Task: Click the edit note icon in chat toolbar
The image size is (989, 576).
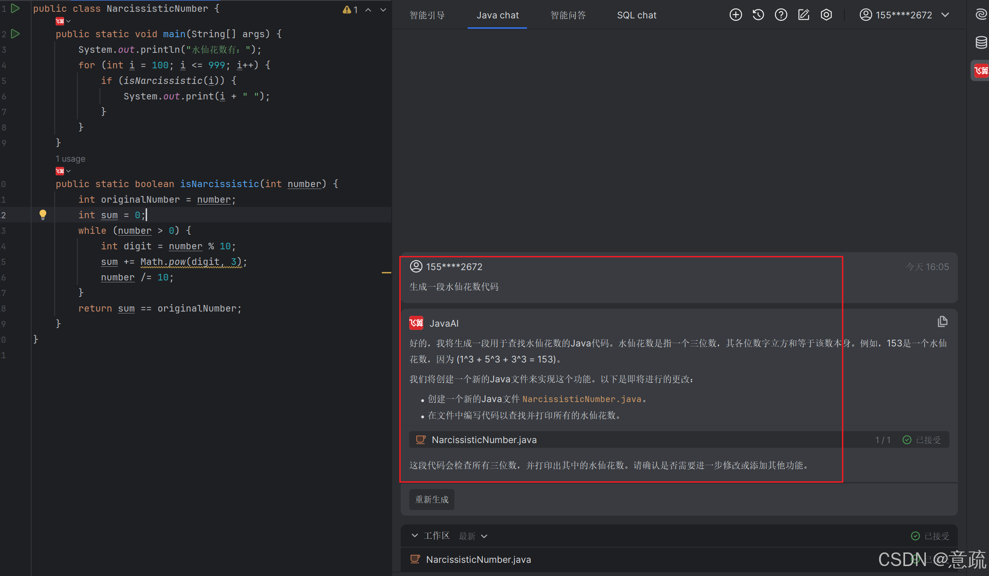Action: (804, 15)
